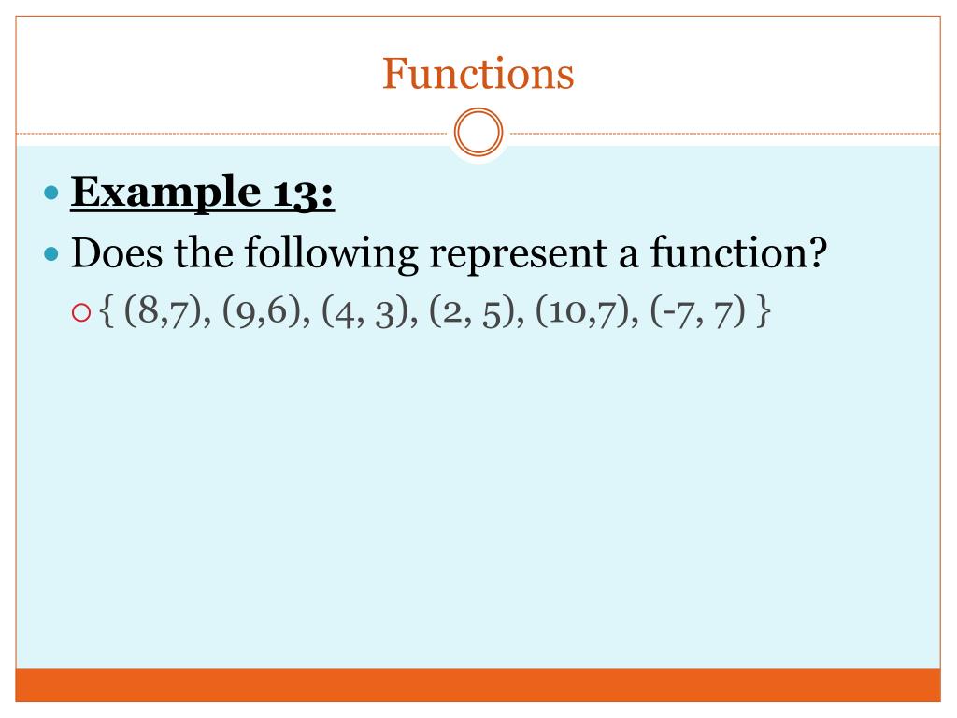Click the underlined Example 13: heading

203,193
